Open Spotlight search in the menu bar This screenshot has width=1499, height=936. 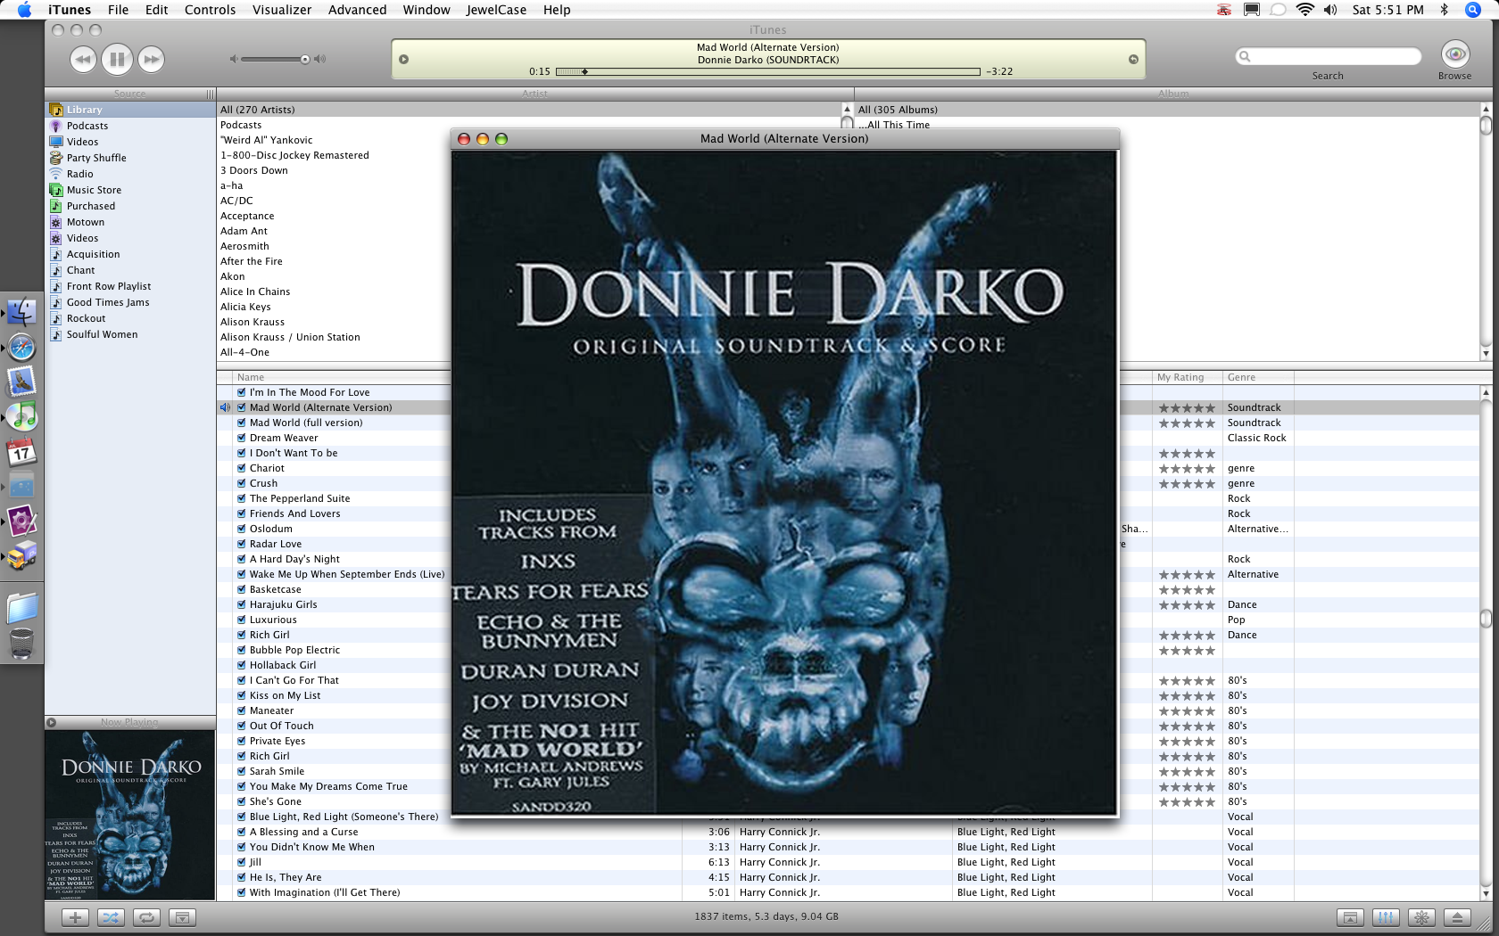1473,10
